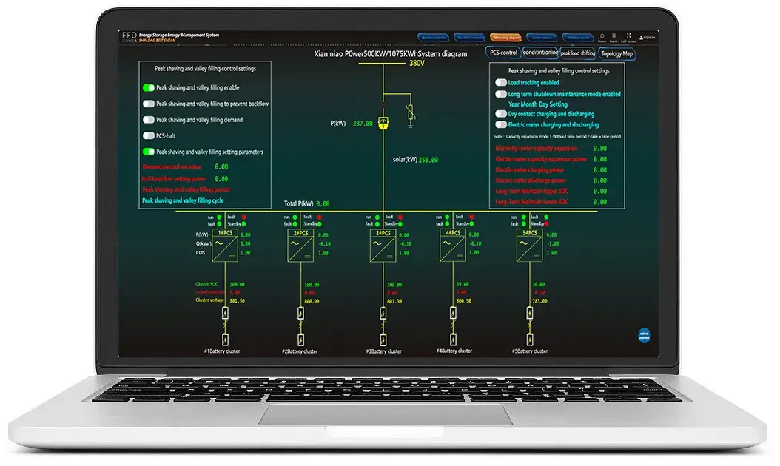Open the Event icon in header
This screenshot has width=780, height=466.
pos(613,36)
